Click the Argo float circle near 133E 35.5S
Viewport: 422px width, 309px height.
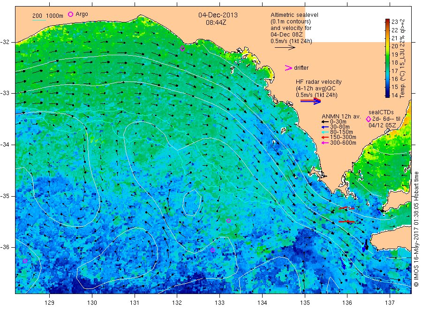pyautogui.click(x=228, y=221)
